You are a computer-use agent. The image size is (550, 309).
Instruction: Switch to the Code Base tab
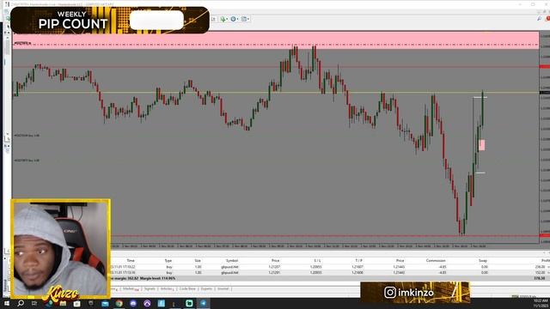[x=187, y=288]
